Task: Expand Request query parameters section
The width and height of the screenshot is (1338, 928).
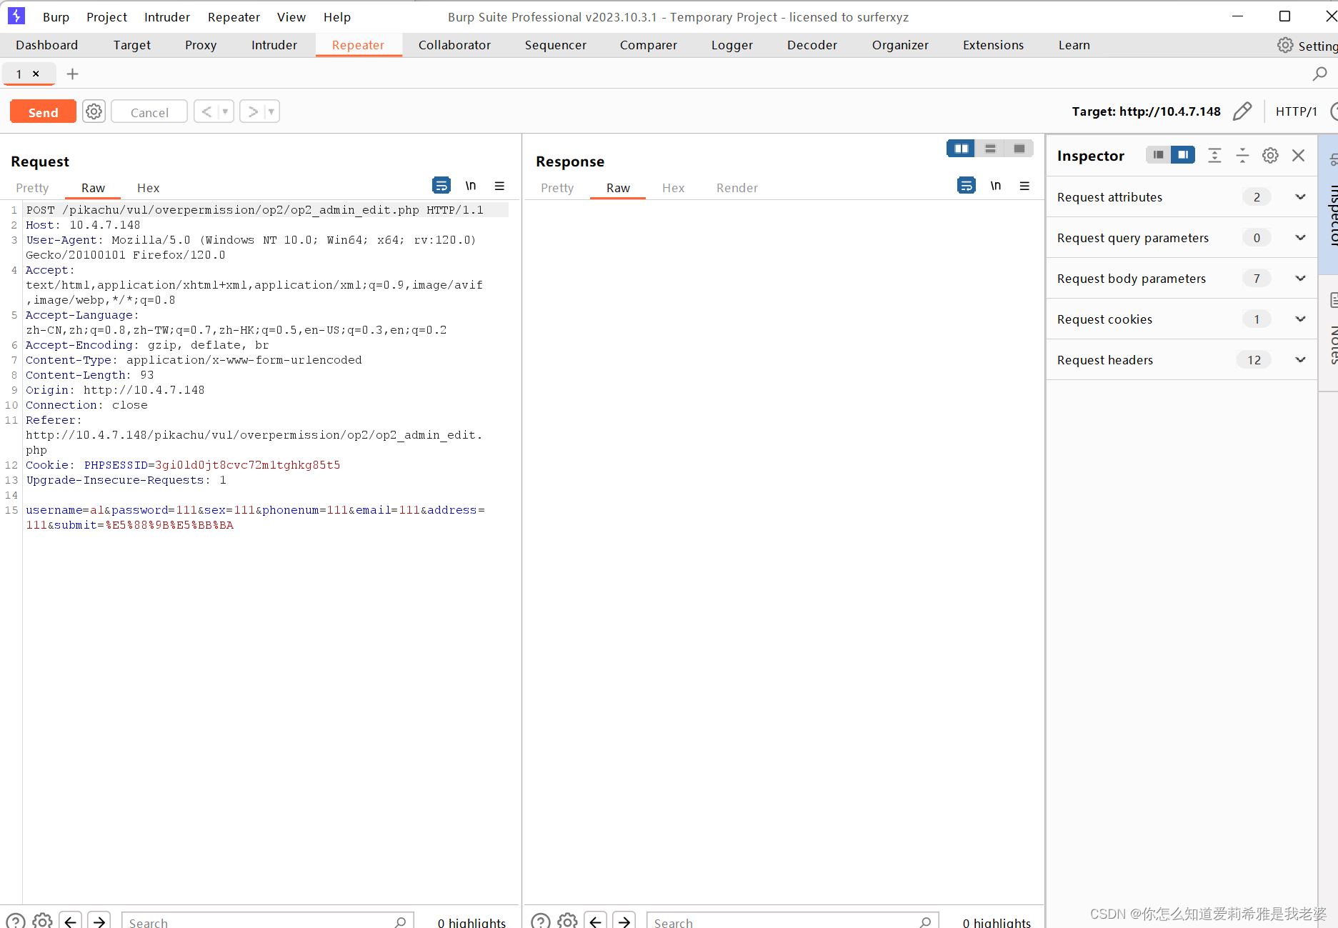Action: pos(1182,238)
